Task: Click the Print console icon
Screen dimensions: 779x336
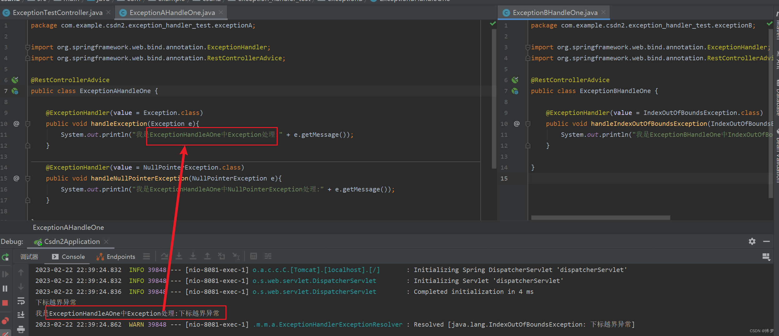Action: point(21,329)
